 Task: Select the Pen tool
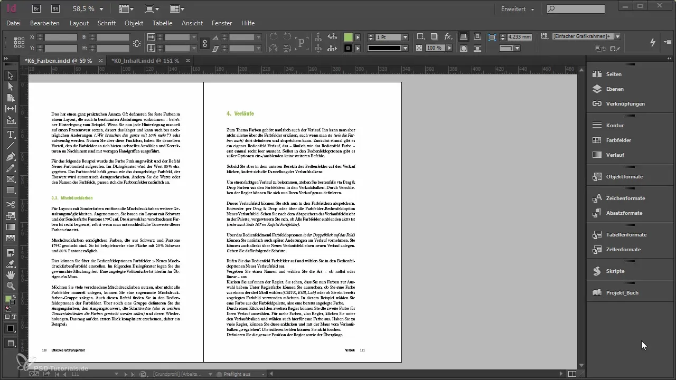pyautogui.click(x=11, y=157)
